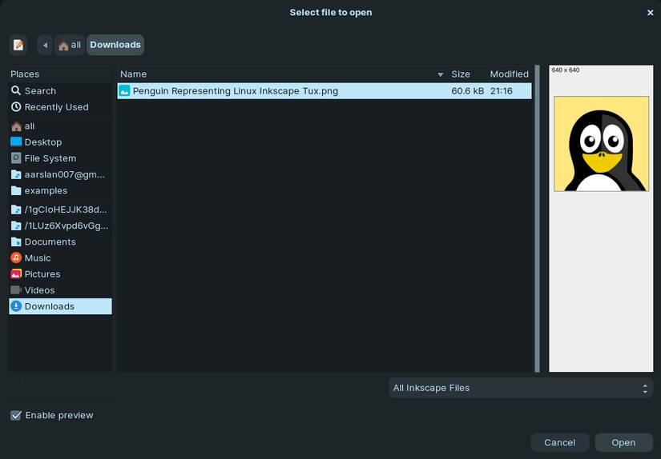
Task: Click the Places header in sidebar
Action: 60,74
